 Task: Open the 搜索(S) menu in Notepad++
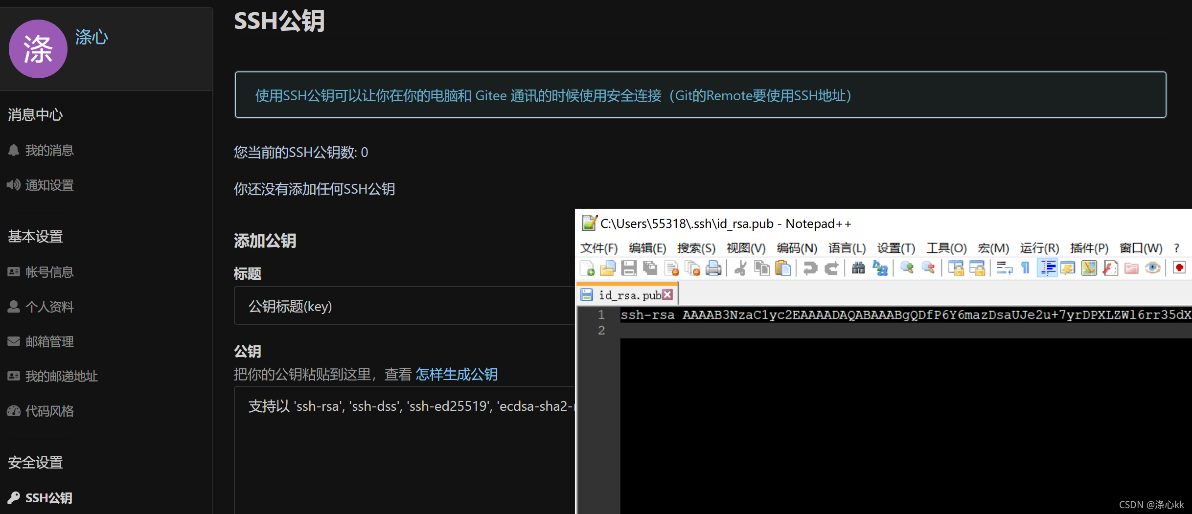696,248
